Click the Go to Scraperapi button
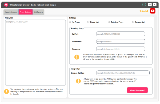This screenshot has width=160, height=104. (137, 90)
